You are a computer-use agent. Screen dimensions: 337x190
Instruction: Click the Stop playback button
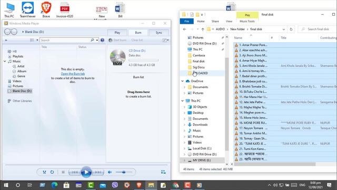(x=63, y=172)
